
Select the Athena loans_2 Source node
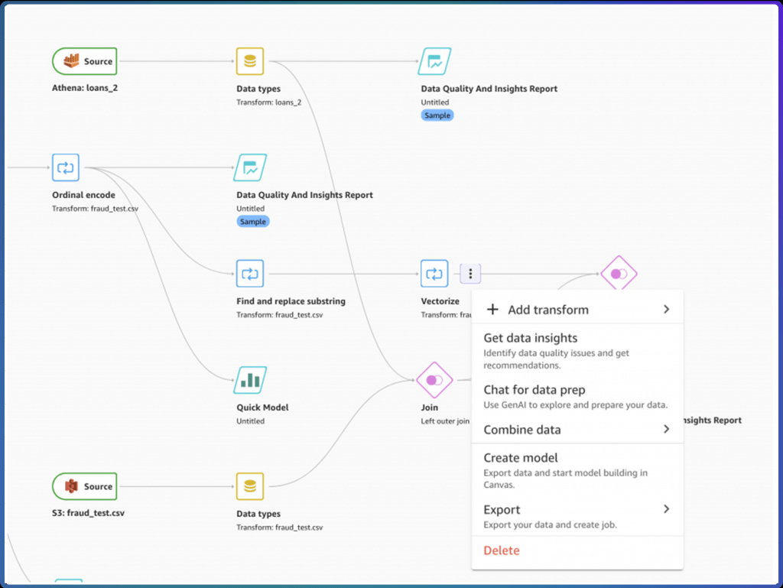[x=85, y=61]
